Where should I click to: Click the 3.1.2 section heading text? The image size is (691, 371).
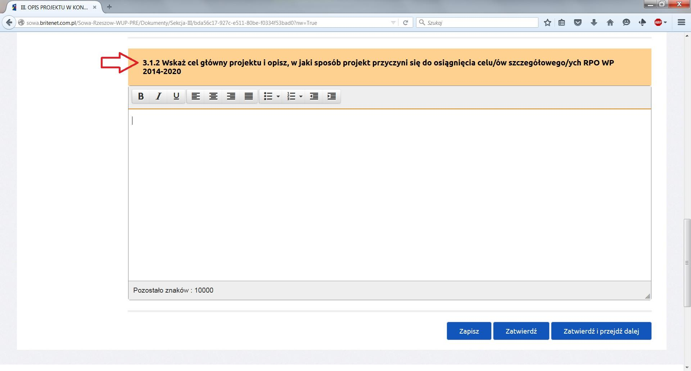coord(378,67)
